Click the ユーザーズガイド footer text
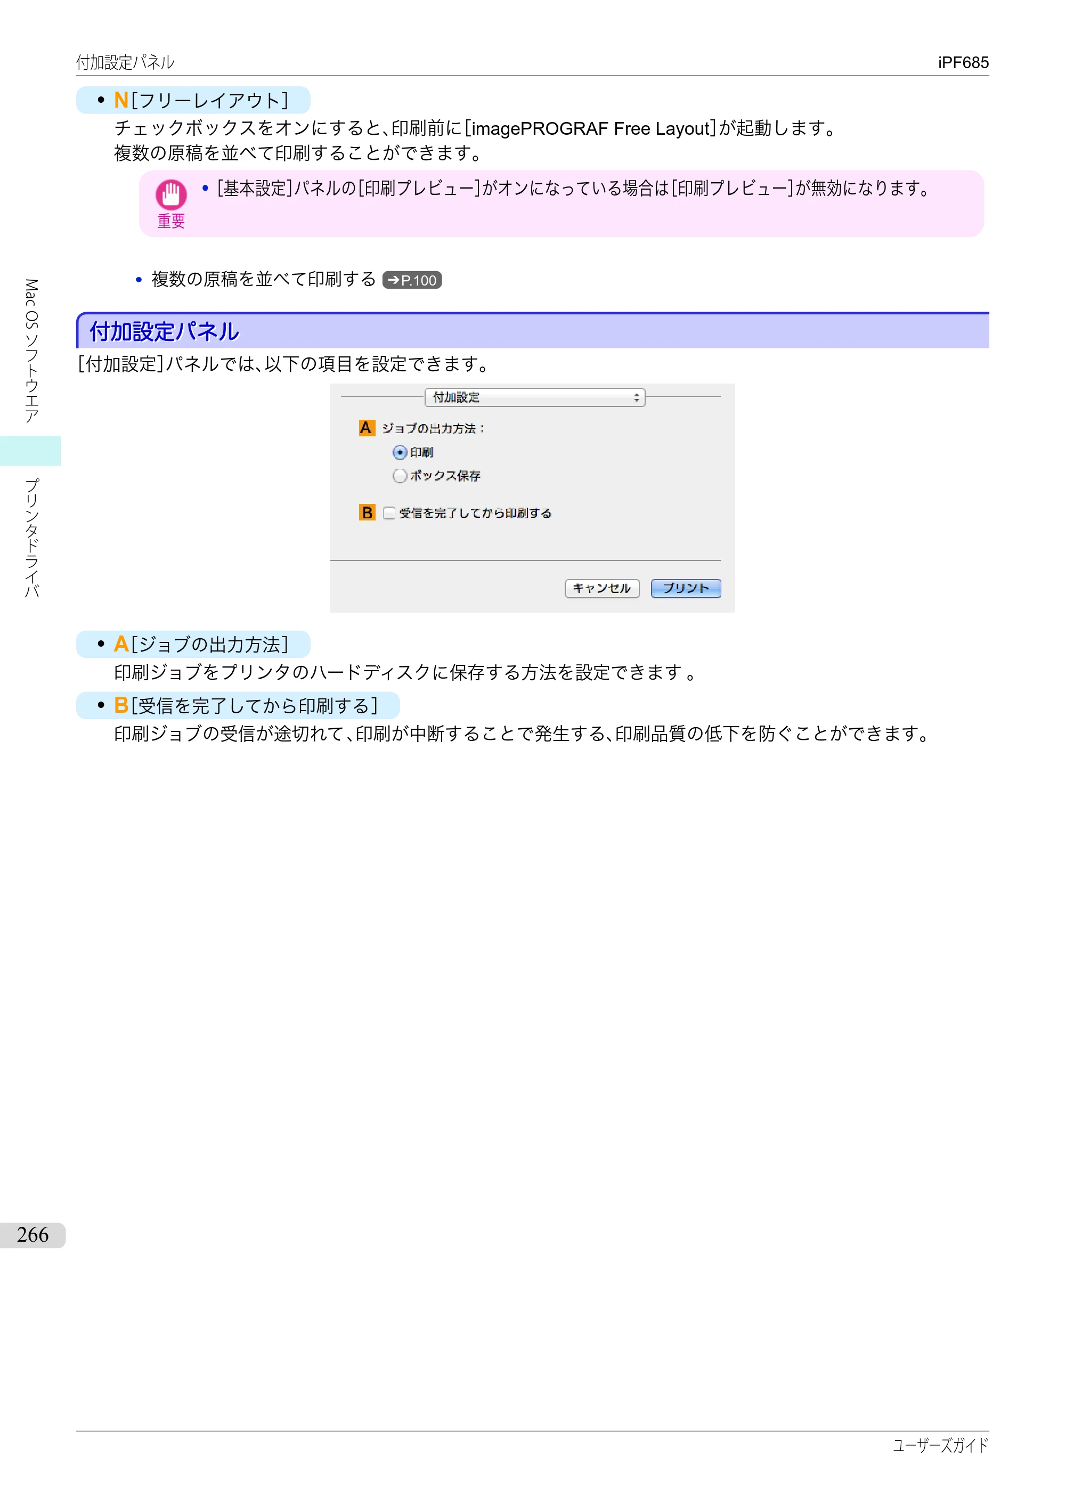This screenshot has height=1507, width=1066. coord(940,1445)
